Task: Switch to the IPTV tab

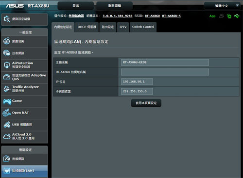Action: click(123, 27)
